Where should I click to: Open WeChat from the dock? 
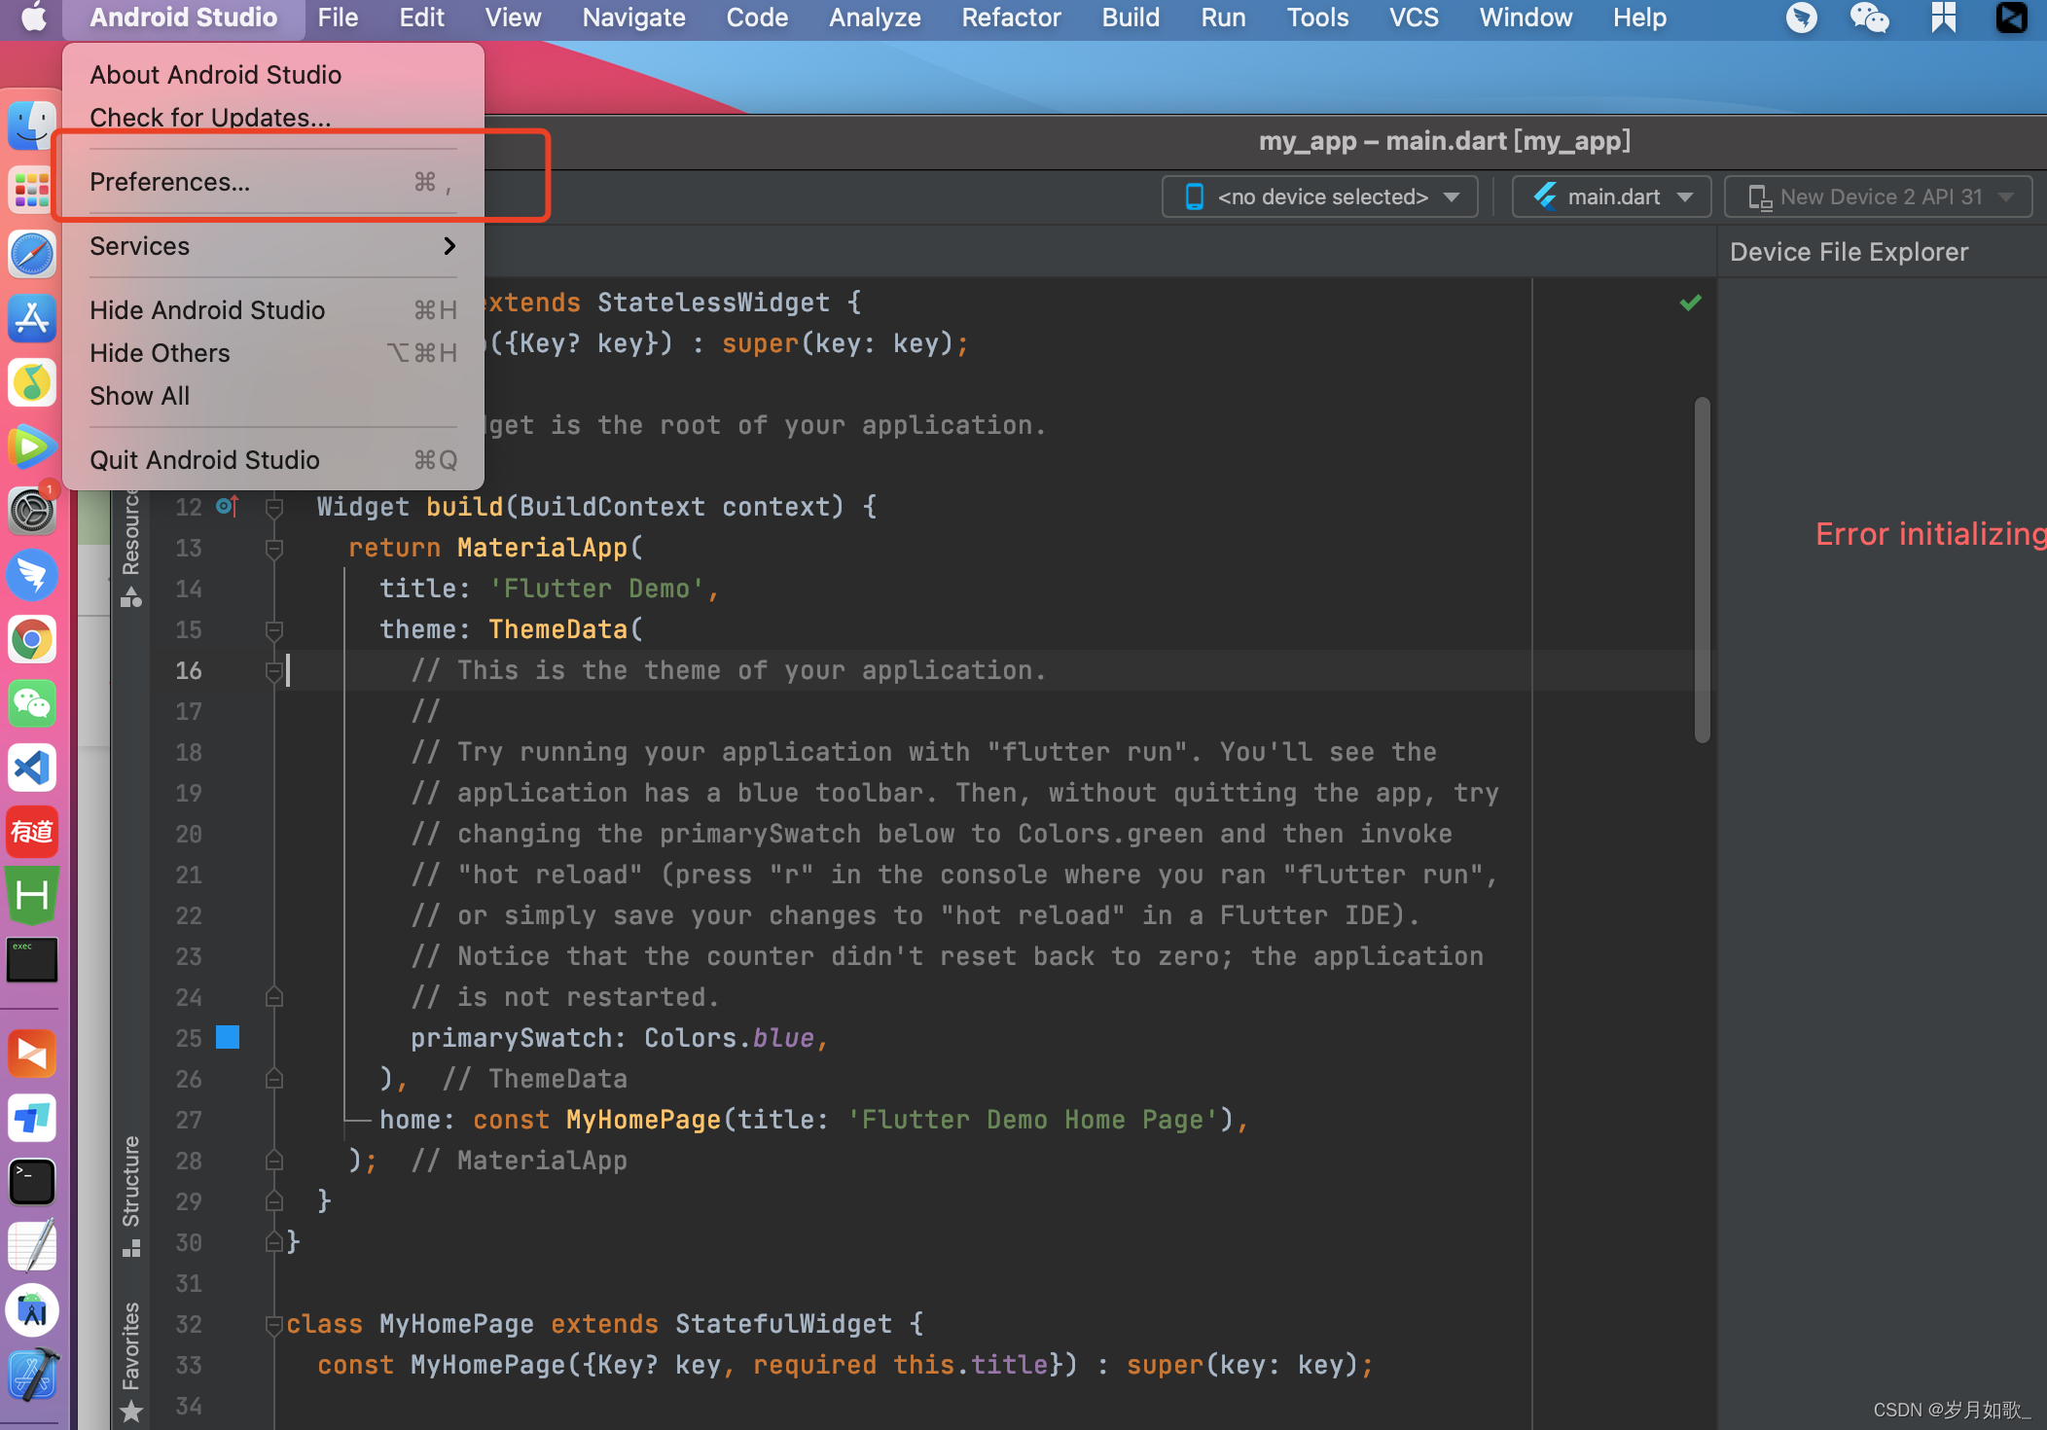32,704
